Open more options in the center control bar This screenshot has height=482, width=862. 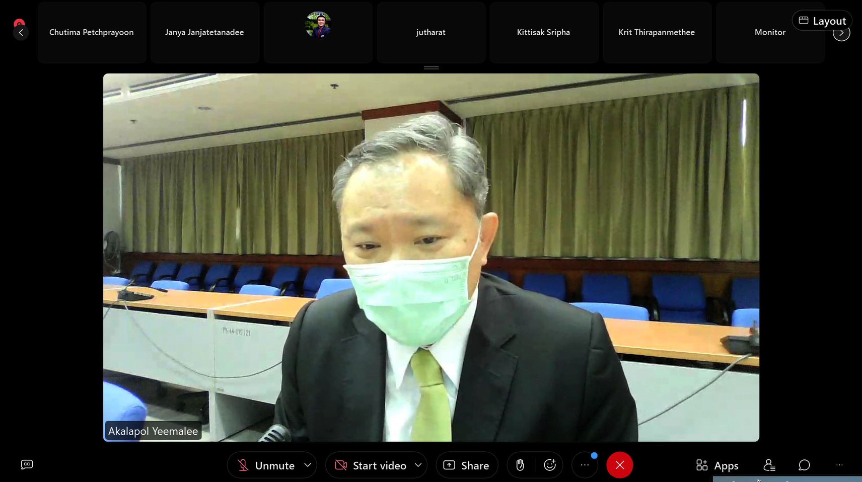pos(585,465)
